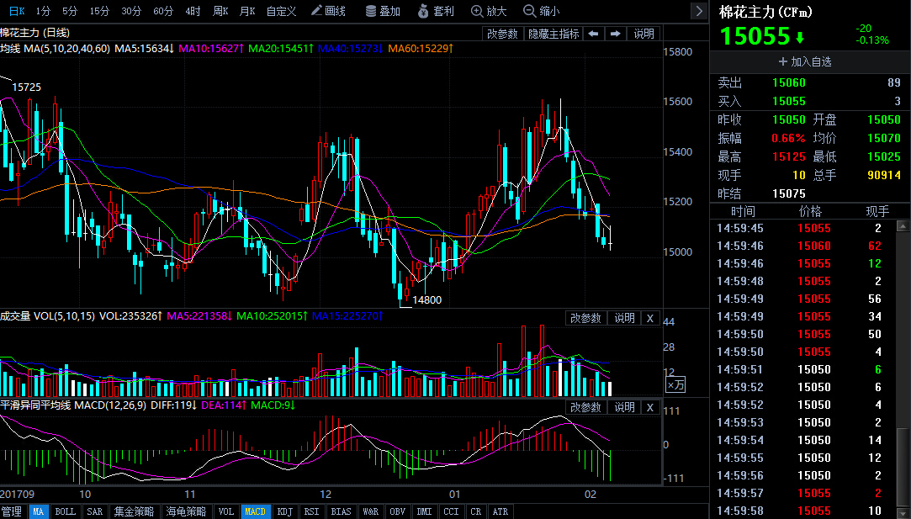Screen dimensions: 911x519
Task: Click 缩小 zoom out icon
Action: tap(542, 11)
